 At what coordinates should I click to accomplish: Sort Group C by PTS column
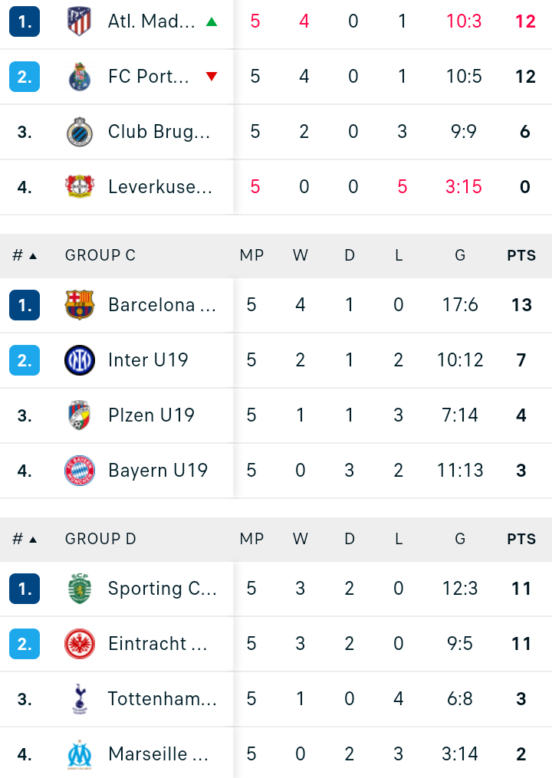coord(521,255)
